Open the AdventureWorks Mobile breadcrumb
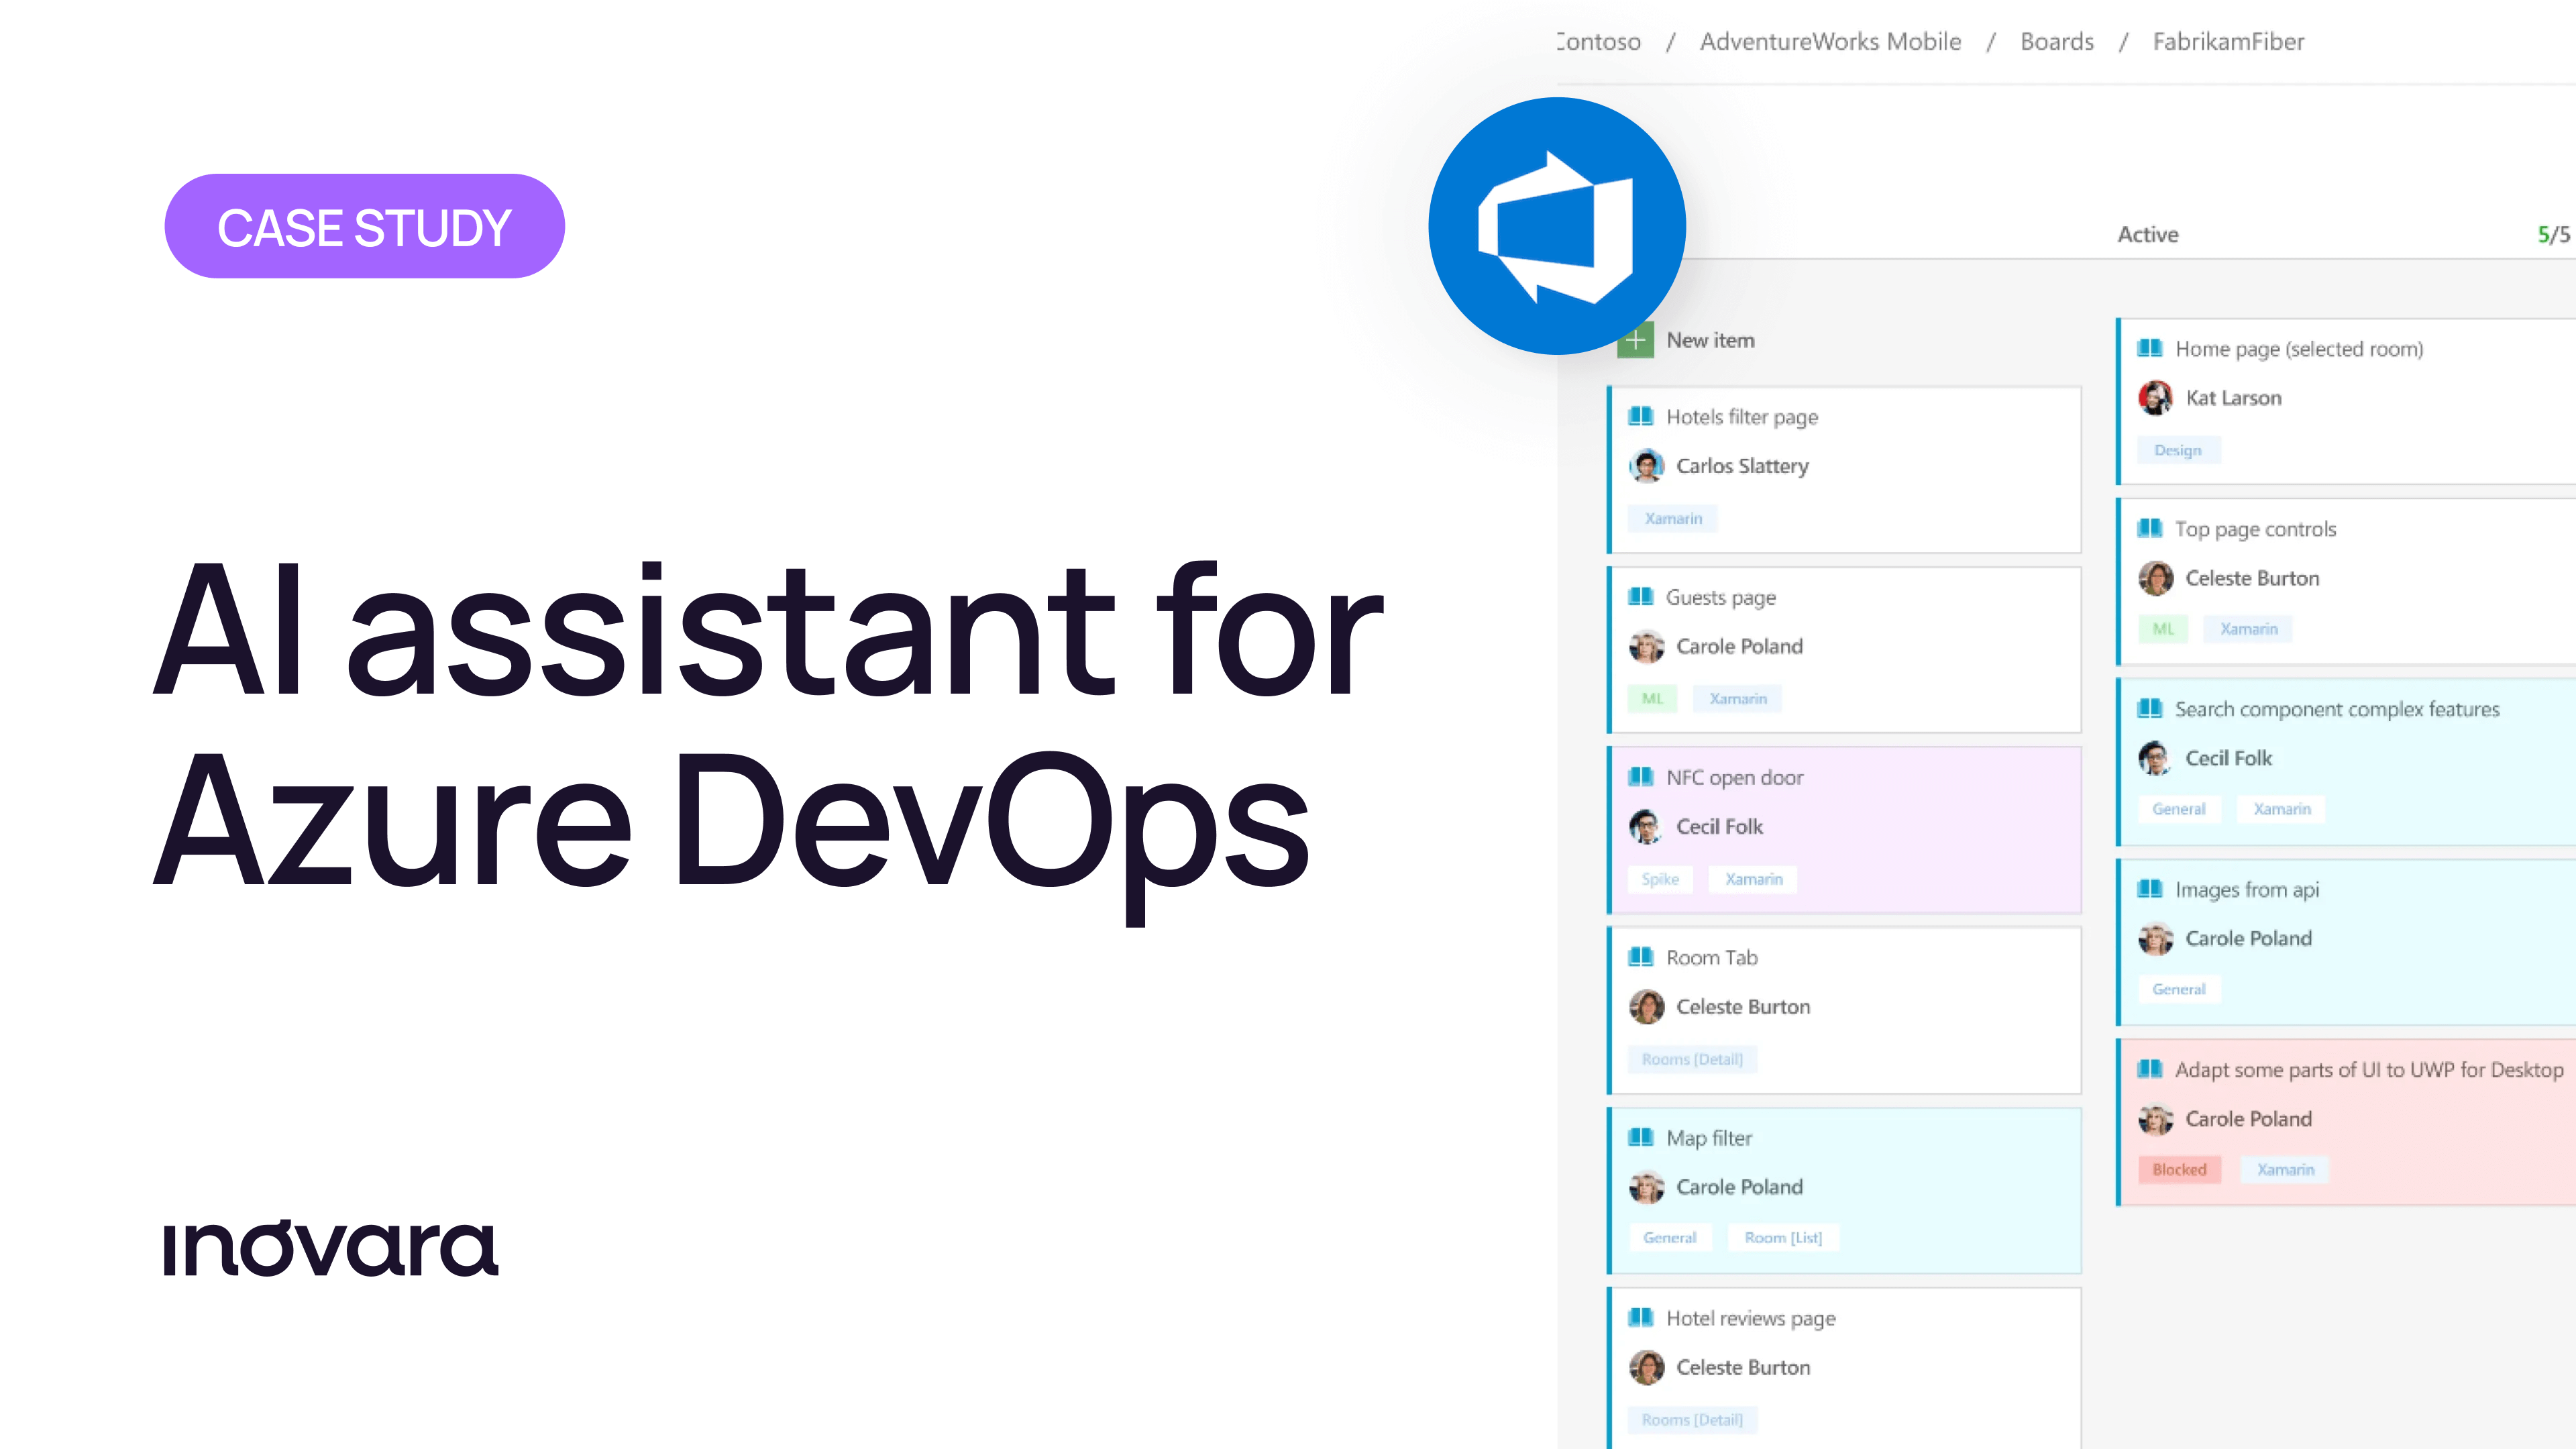The image size is (2576, 1449). point(1830,42)
